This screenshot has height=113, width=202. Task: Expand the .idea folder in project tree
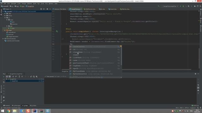click(x=5, y=13)
